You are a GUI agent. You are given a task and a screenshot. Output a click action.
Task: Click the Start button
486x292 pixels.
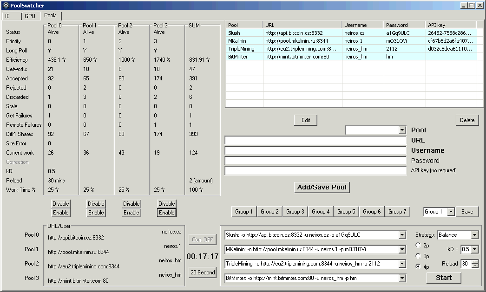tap(444, 278)
